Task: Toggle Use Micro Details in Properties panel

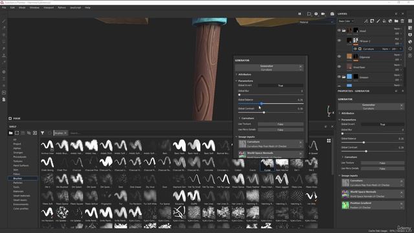Action: point(382,168)
